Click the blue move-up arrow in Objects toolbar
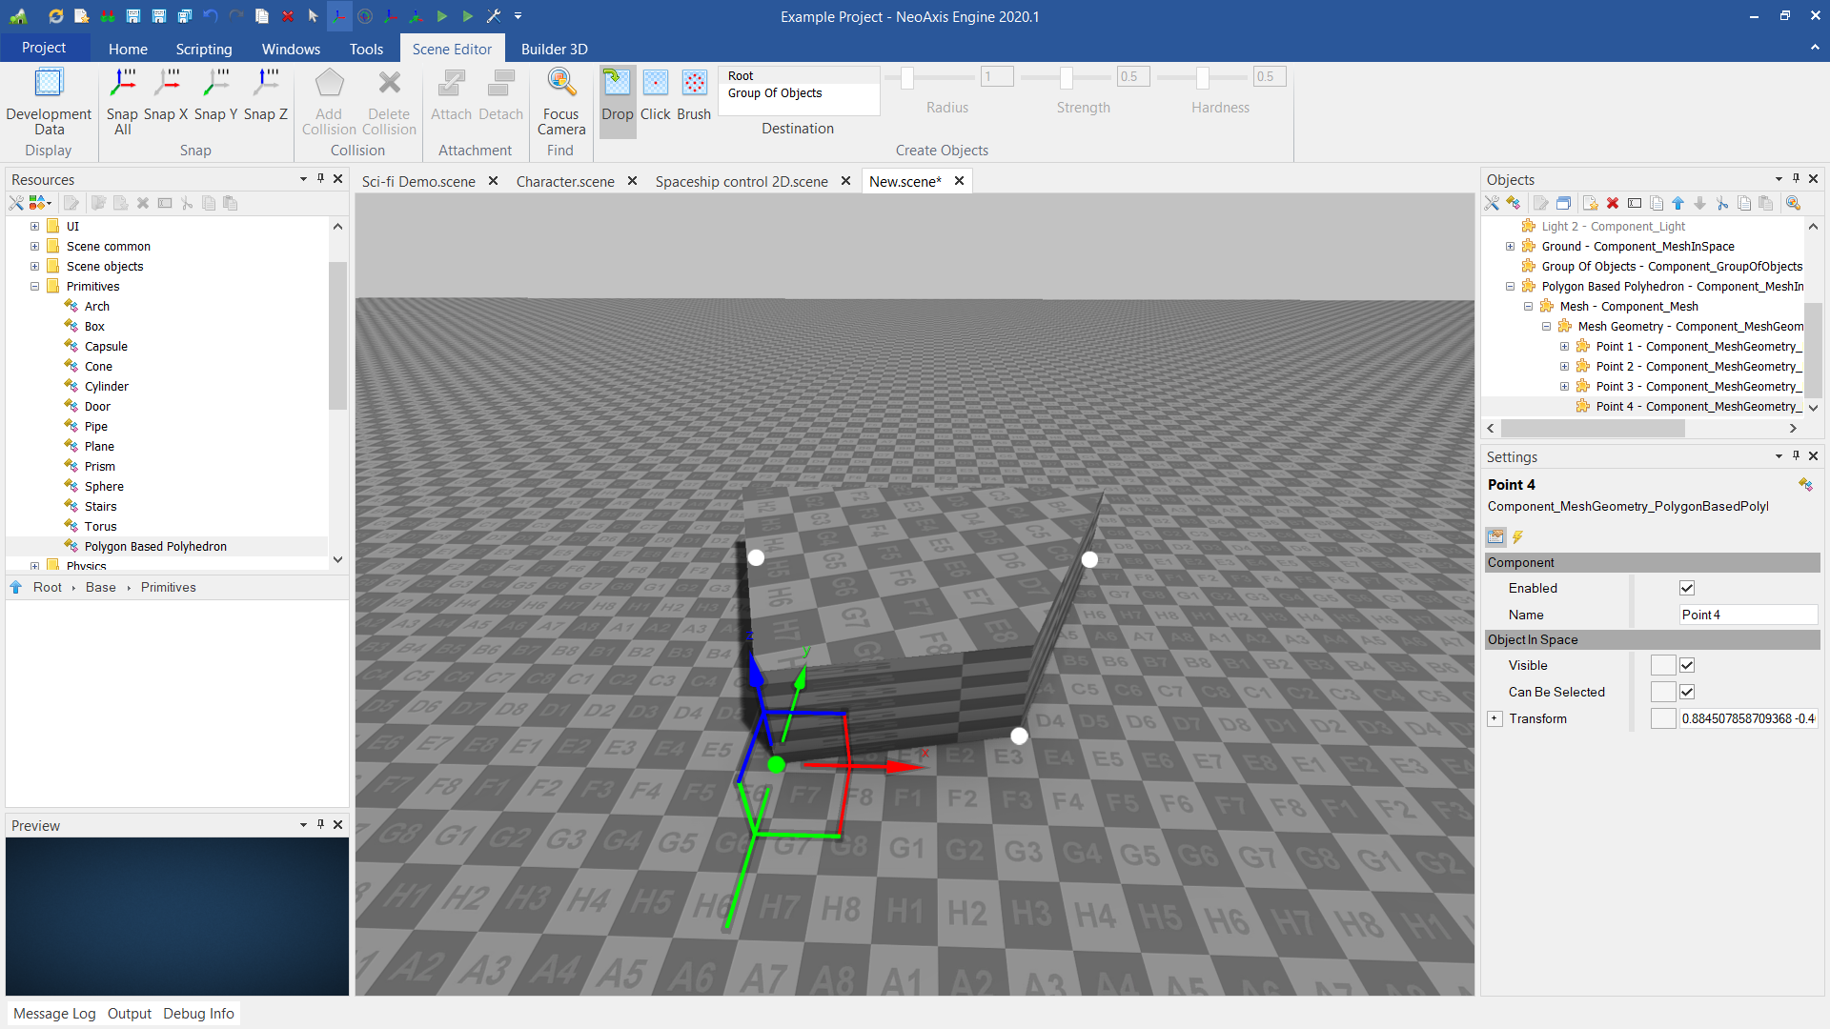The width and height of the screenshot is (1830, 1029). tap(1677, 203)
